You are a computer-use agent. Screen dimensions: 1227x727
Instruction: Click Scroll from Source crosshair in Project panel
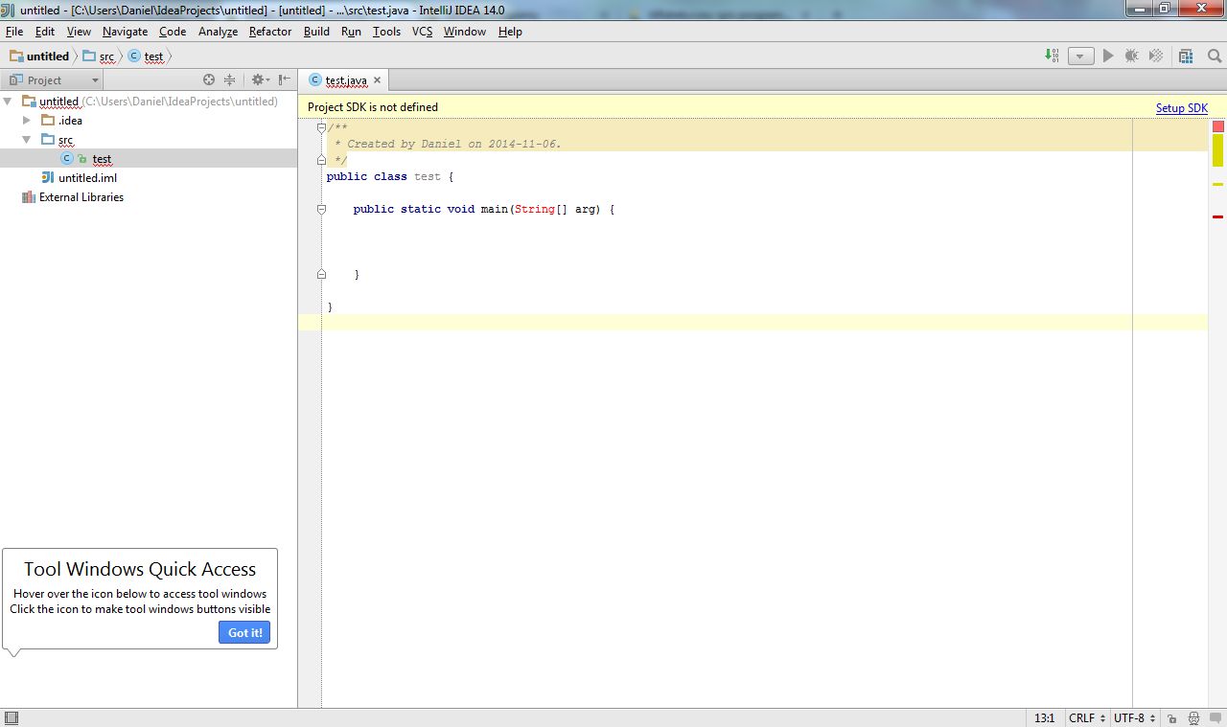[x=207, y=80]
